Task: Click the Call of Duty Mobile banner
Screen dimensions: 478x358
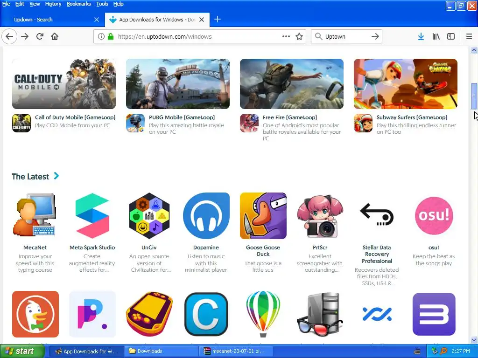Action: (63, 84)
